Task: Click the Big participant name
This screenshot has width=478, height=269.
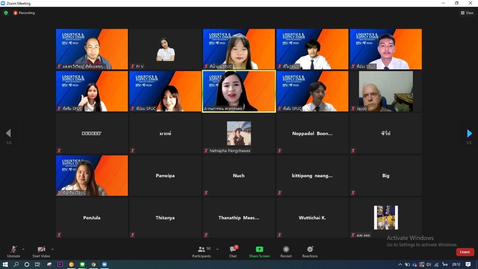Action: pos(386,176)
